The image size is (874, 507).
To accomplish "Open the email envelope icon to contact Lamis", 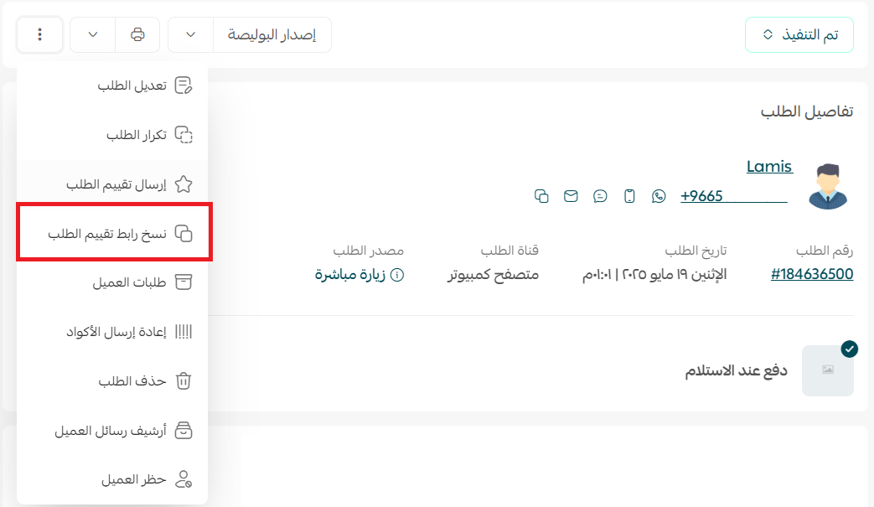I will (571, 196).
